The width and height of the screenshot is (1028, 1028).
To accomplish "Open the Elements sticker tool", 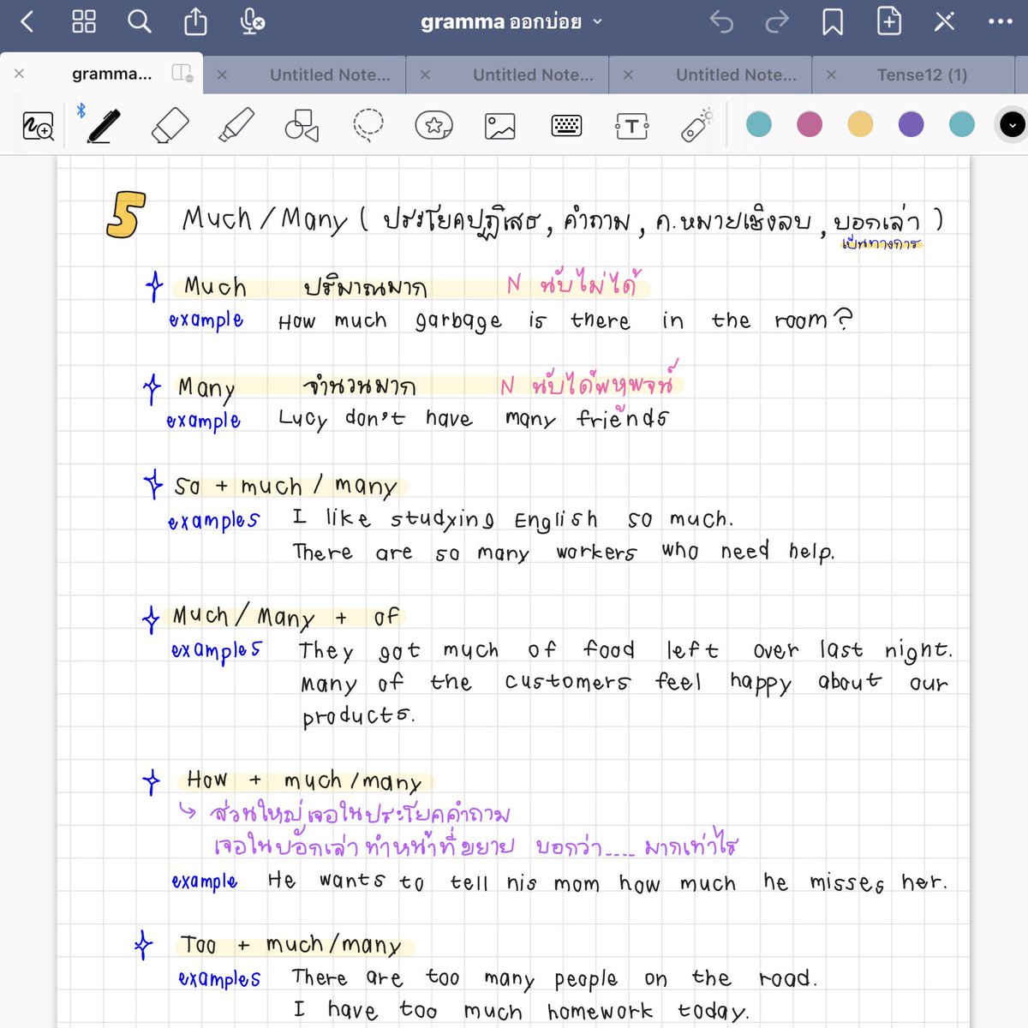I will pyautogui.click(x=434, y=125).
